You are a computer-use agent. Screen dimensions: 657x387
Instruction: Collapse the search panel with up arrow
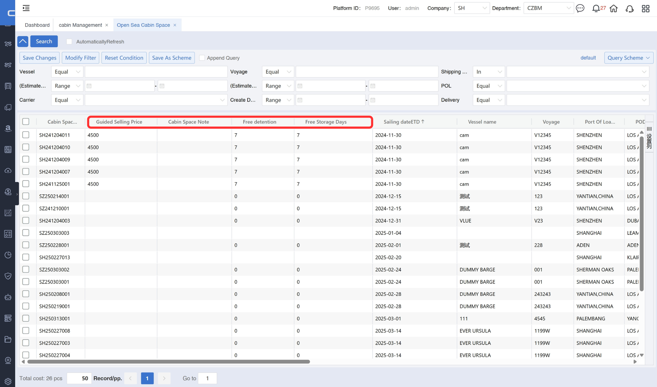(x=23, y=41)
